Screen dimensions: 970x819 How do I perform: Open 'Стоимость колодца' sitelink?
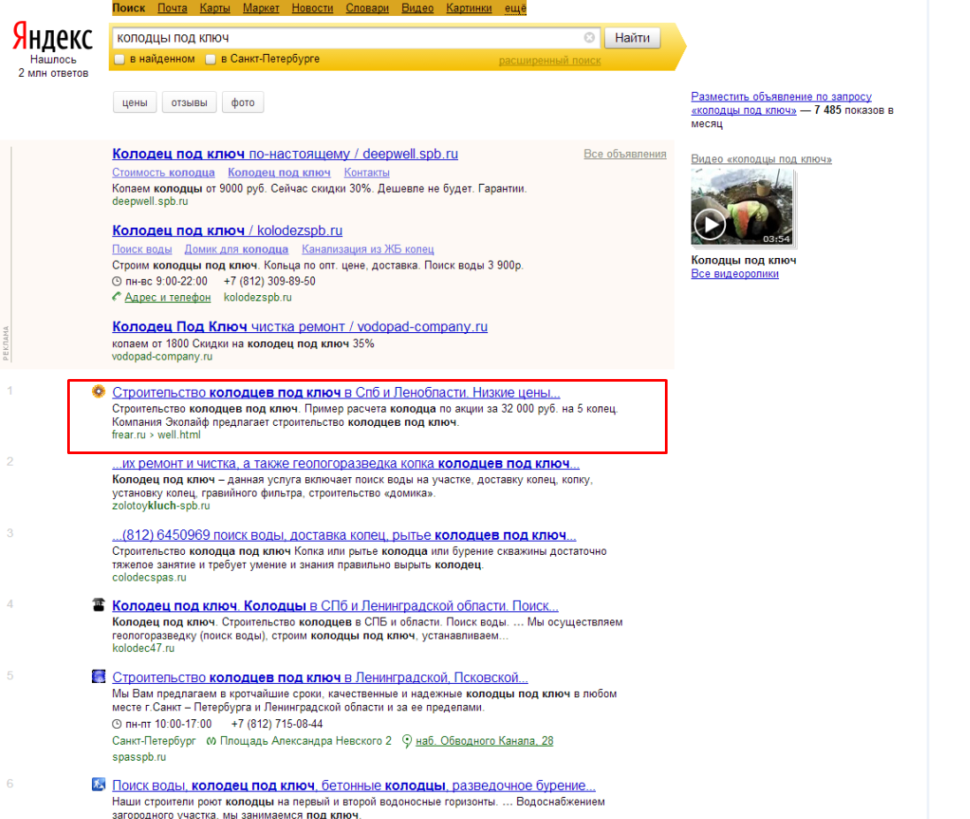coord(164,172)
